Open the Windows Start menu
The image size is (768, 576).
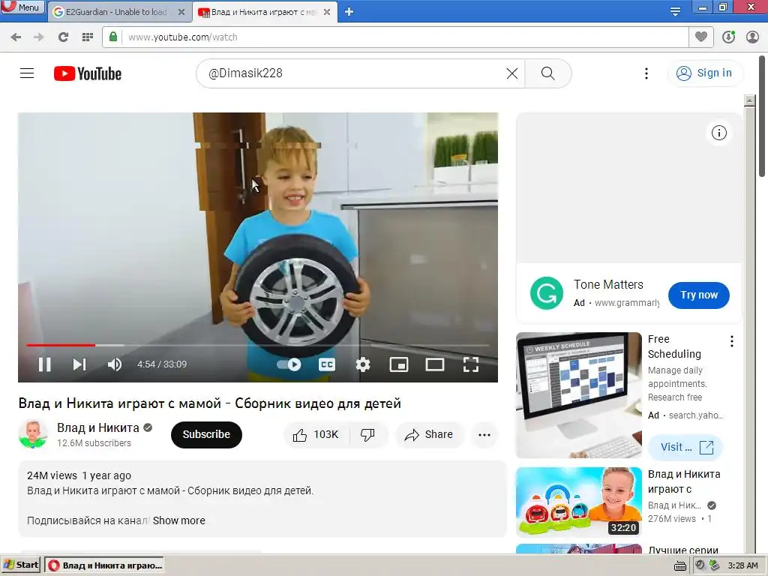(x=20, y=565)
